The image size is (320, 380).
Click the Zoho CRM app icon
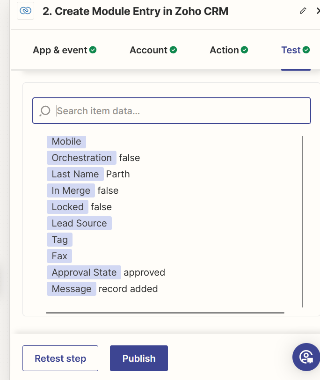click(x=26, y=11)
